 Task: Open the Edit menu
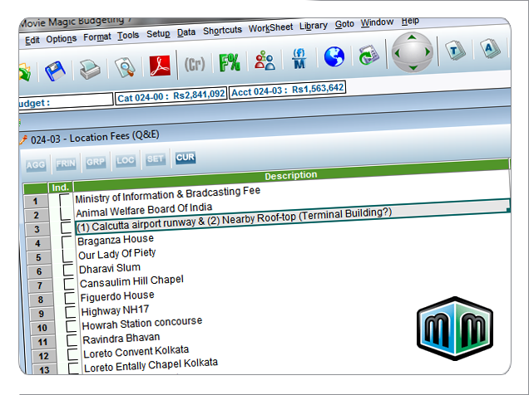coord(32,41)
